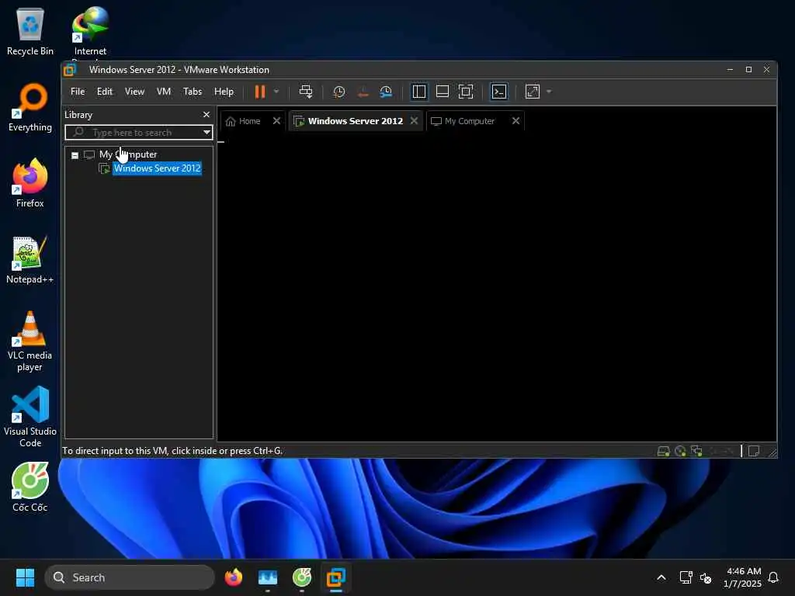The height and width of the screenshot is (596, 795).
Task: Open the Windows Start menu
Action: coord(25,577)
